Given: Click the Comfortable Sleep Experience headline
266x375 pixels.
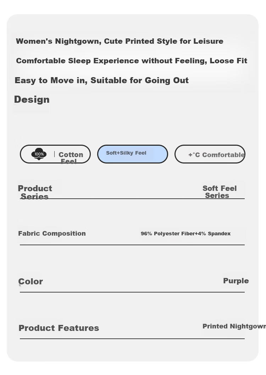Looking at the screenshot, I should point(132,61).
